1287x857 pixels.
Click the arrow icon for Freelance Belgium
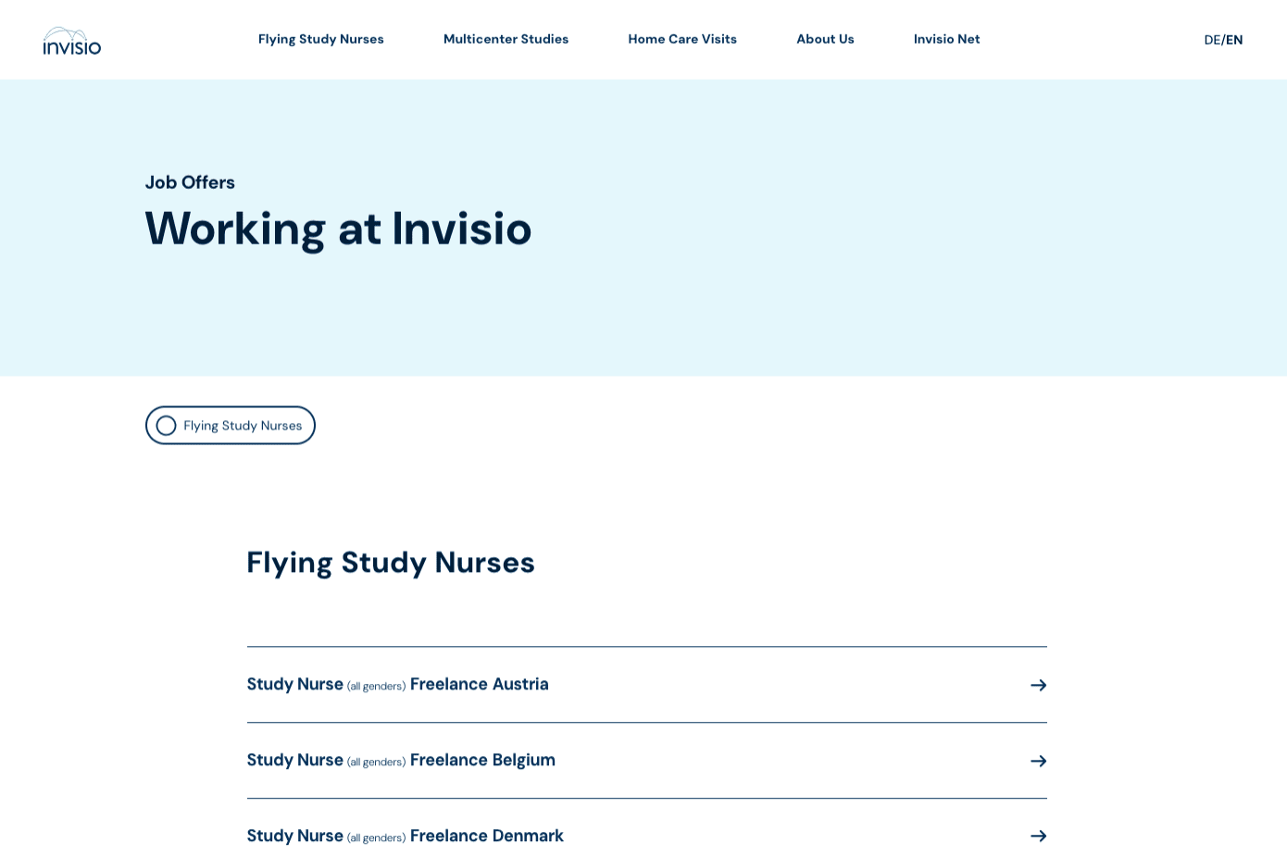[x=1039, y=761]
